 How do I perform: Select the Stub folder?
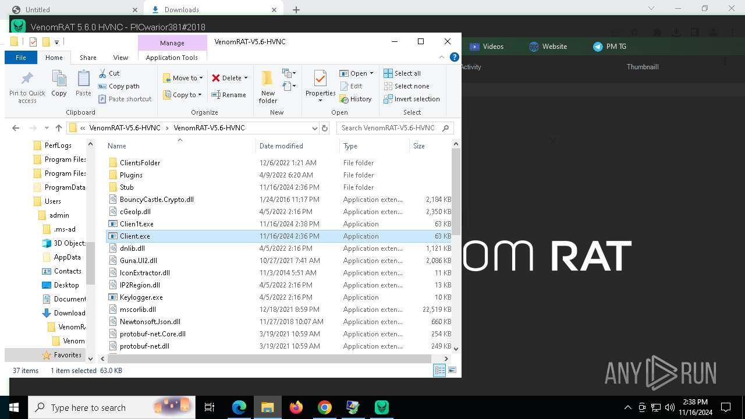click(126, 187)
